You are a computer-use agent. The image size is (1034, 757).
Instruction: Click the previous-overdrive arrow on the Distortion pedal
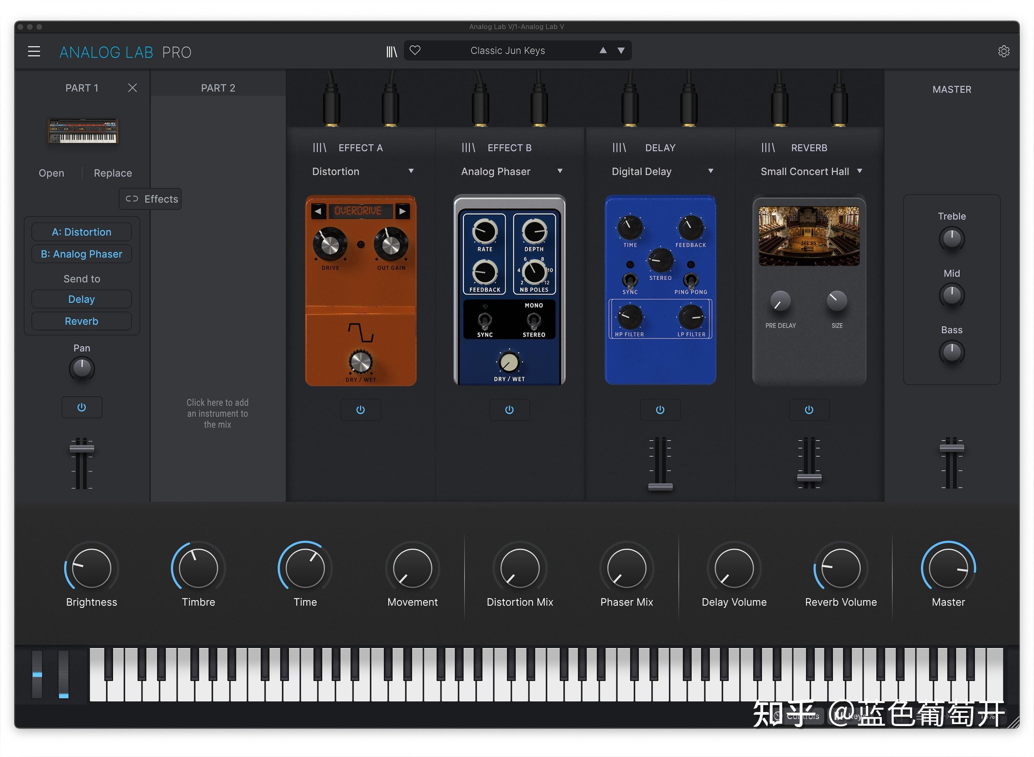319,211
